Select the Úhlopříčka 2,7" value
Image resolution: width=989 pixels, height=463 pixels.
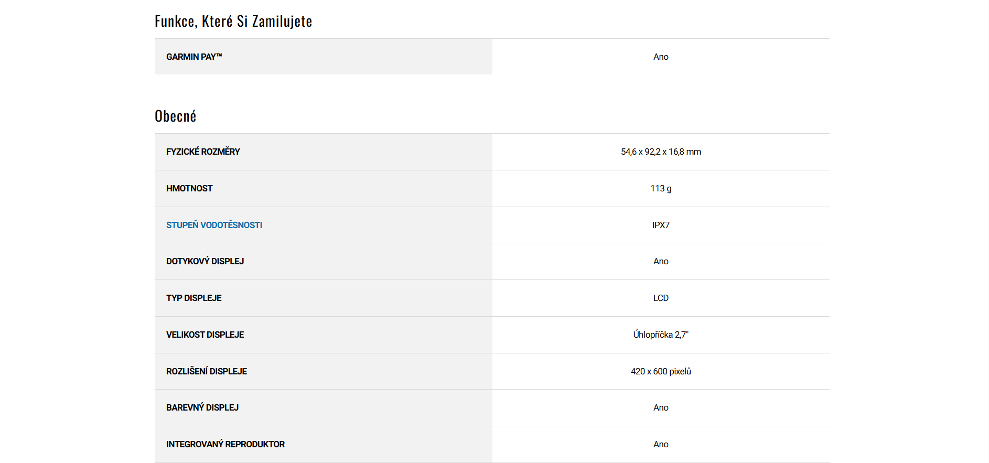(x=661, y=335)
